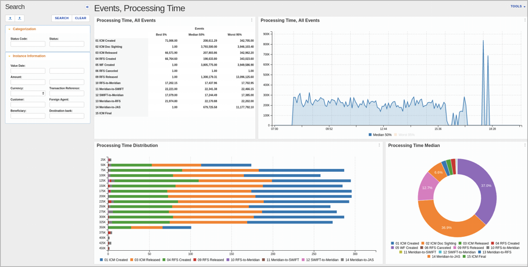
Task: Toggle 12 SWIFT-to-Meridian in bar chart legend
Action: coord(320,260)
